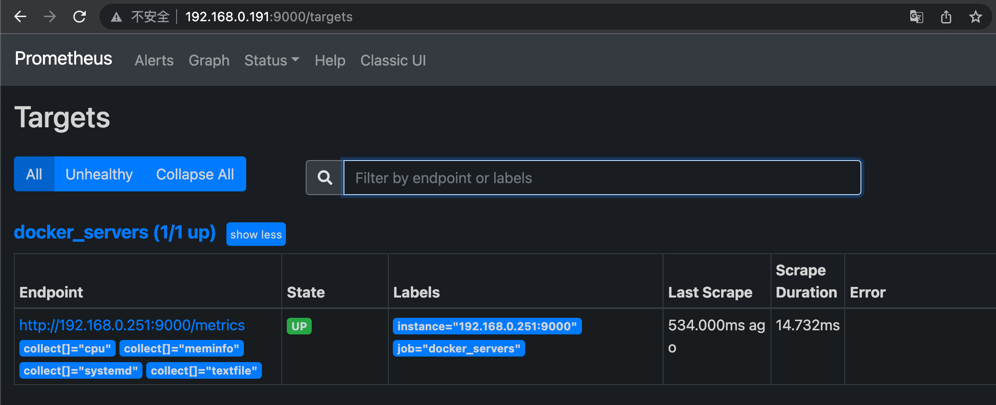The width and height of the screenshot is (996, 405).
Task: Click the State column header
Action: tap(306, 292)
